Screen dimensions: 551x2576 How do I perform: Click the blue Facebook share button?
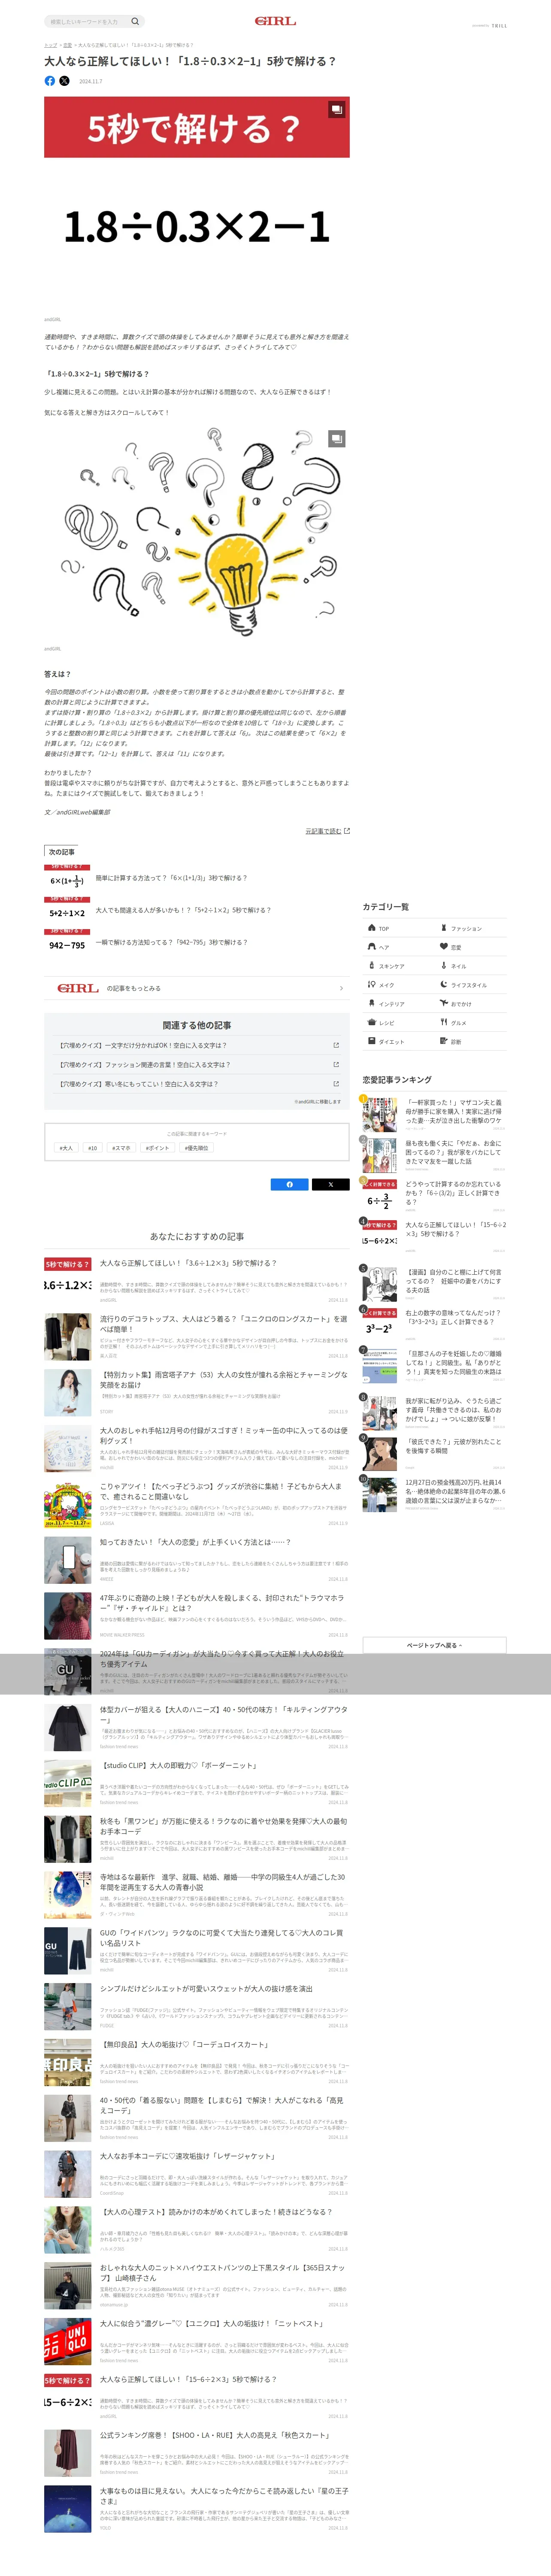point(290,1184)
